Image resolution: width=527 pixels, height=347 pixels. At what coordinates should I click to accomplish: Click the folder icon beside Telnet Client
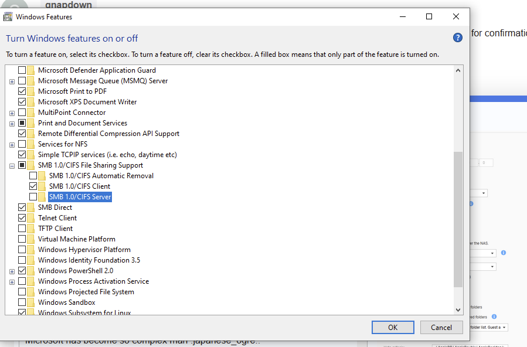[30, 218]
